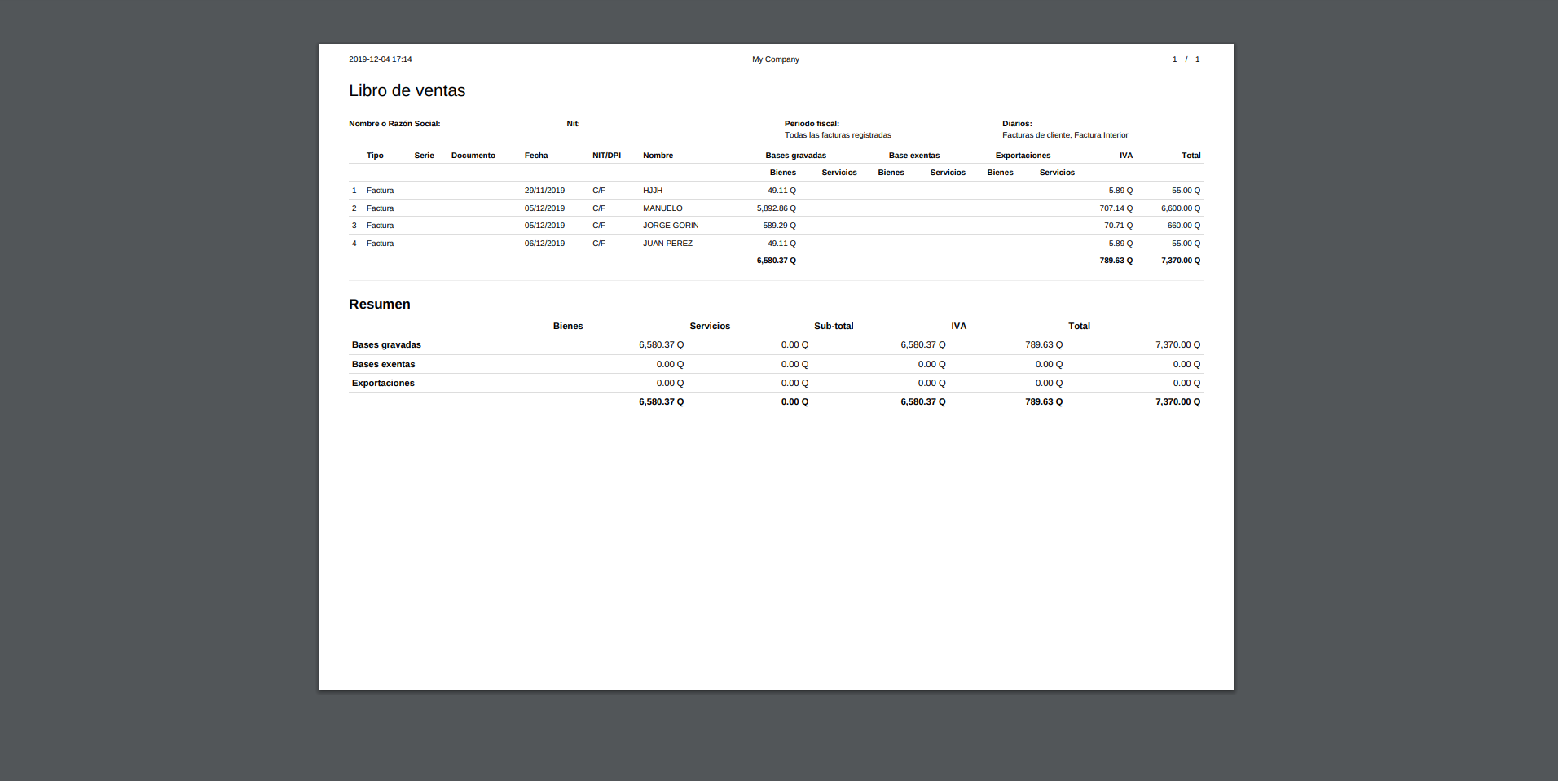This screenshot has height=781, width=1558.
Task: Click the 'Bases exentas' summary row label
Action: (383, 365)
